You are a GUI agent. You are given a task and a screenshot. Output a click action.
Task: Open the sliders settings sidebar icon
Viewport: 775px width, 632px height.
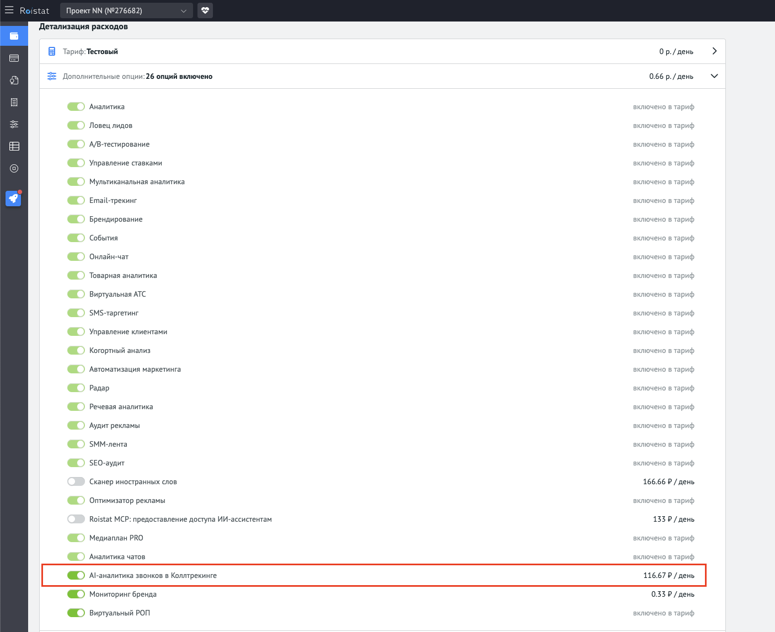pyautogui.click(x=14, y=124)
